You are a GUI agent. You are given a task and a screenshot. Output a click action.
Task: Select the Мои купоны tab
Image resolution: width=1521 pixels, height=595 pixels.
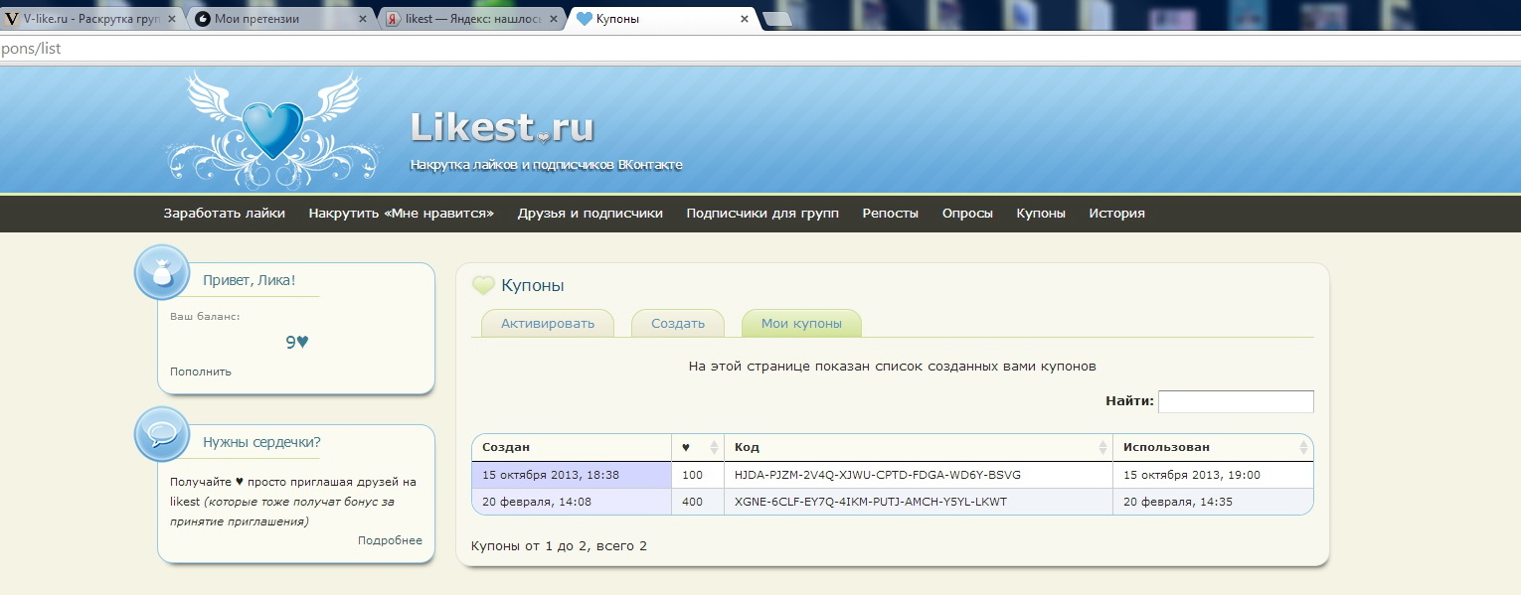click(801, 323)
